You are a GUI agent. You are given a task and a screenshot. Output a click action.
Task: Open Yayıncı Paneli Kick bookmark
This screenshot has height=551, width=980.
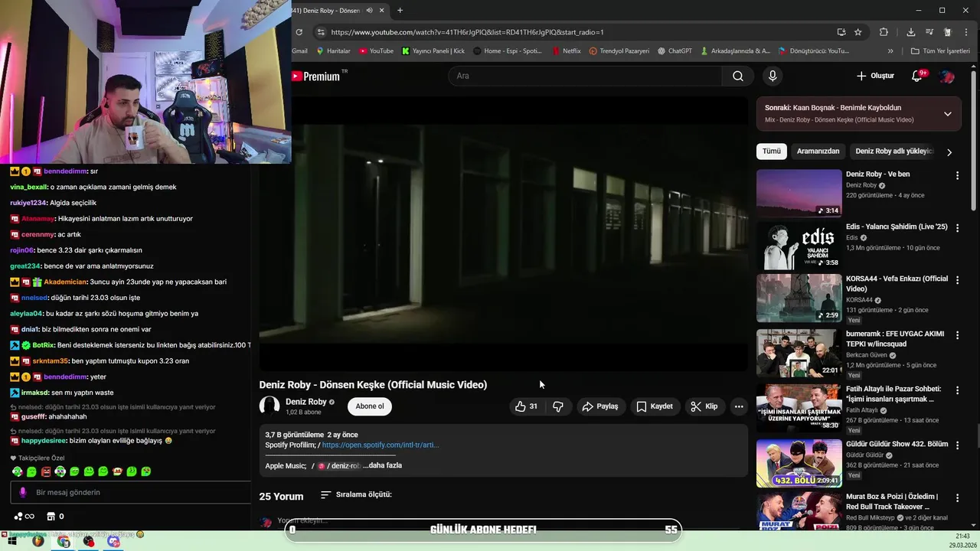pyautogui.click(x=433, y=51)
